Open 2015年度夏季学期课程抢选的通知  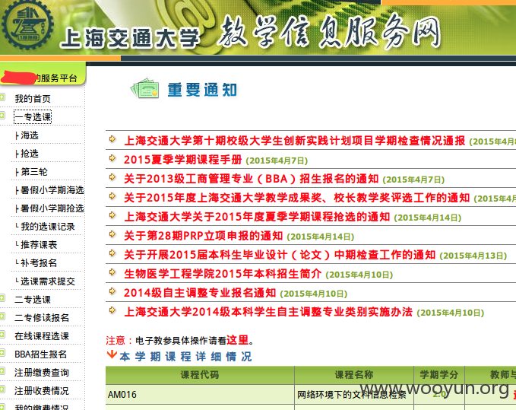257,217
